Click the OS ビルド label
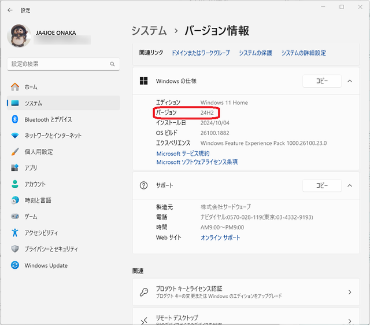This screenshot has width=370, height=325. 166,133
